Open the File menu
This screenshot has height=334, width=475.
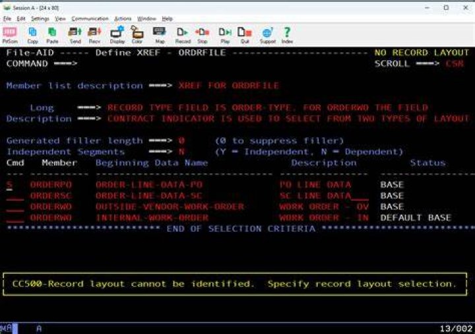pos(7,18)
